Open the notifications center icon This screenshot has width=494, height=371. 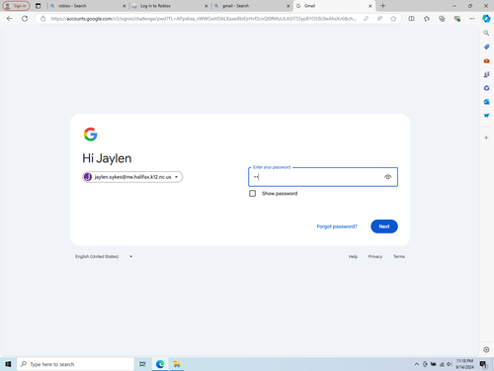click(483, 364)
